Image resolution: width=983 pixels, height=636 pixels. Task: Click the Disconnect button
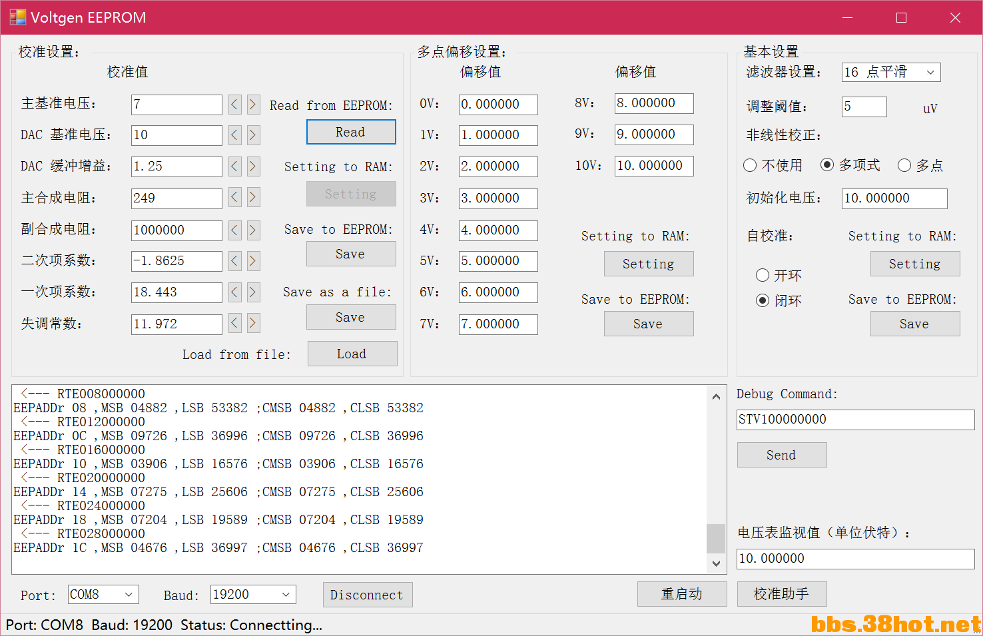[368, 595]
